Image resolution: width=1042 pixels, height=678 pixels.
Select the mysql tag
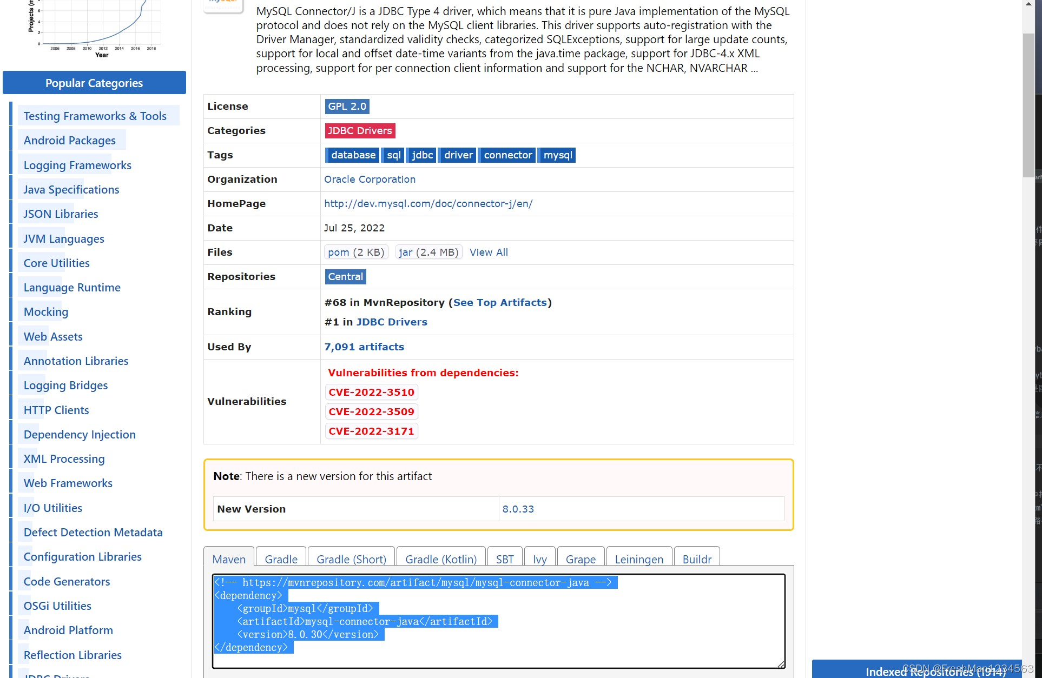557,155
